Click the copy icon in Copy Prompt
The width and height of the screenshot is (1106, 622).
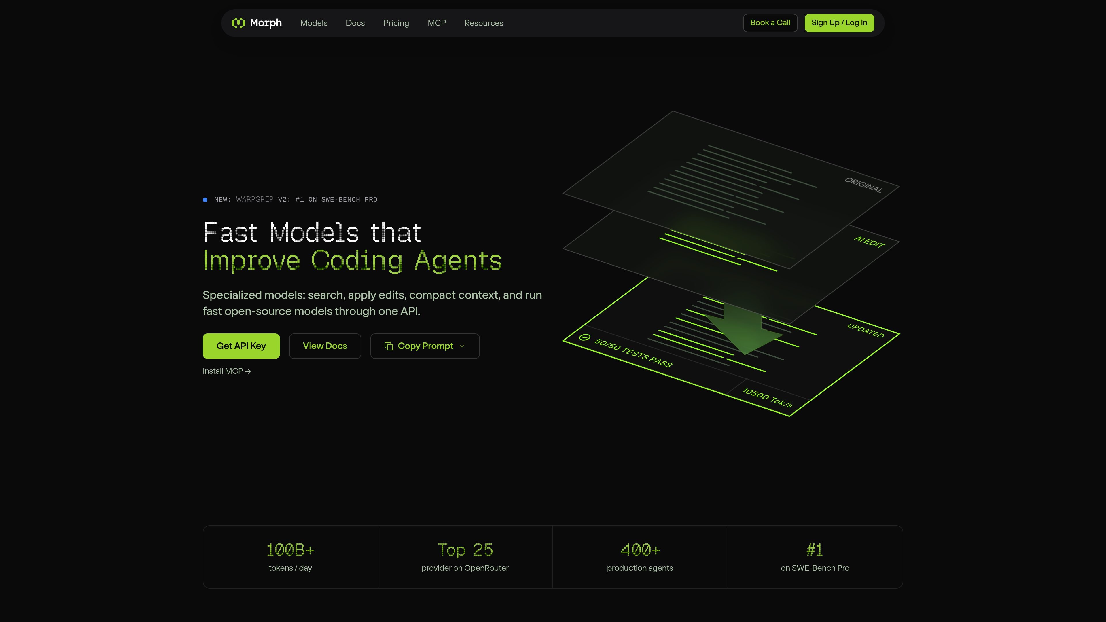(x=389, y=346)
